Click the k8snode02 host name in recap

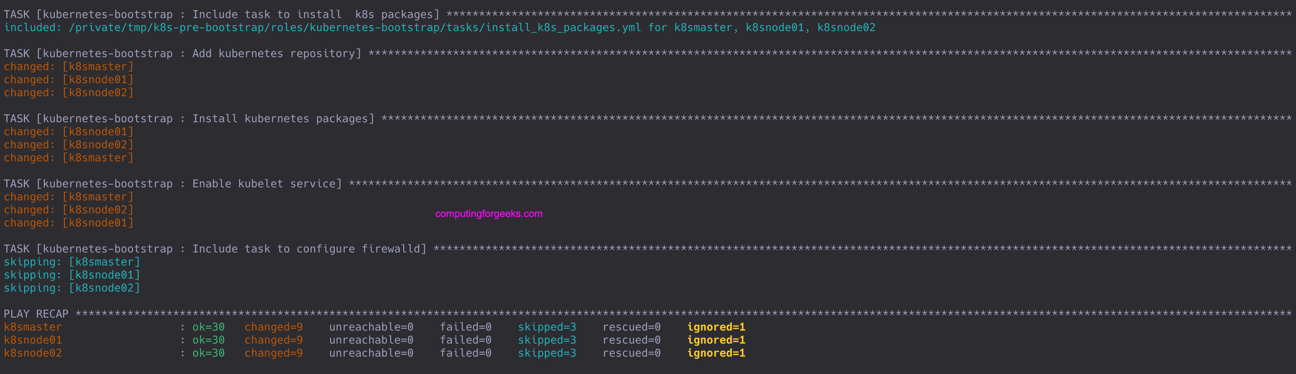pos(33,353)
